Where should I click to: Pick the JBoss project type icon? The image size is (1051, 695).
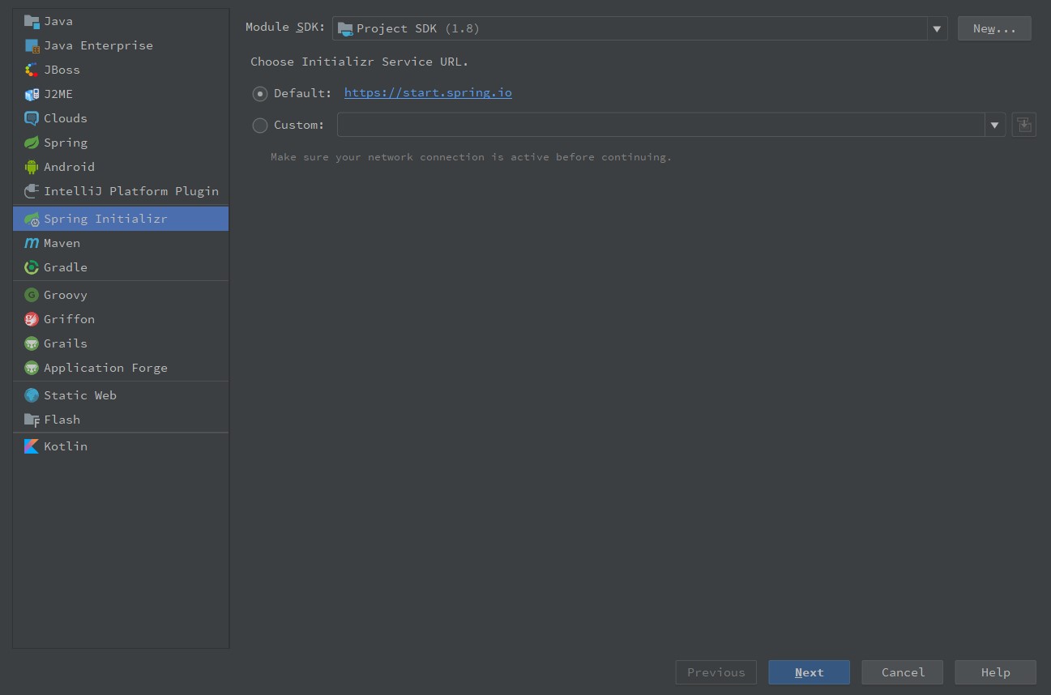click(x=32, y=70)
